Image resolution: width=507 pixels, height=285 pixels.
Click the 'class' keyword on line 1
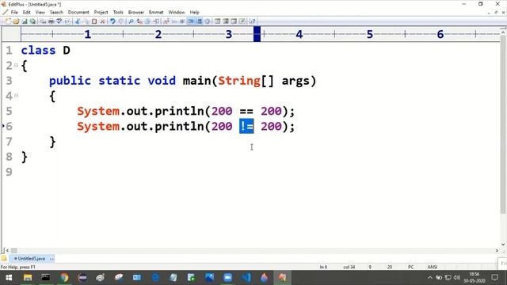tap(38, 51)
